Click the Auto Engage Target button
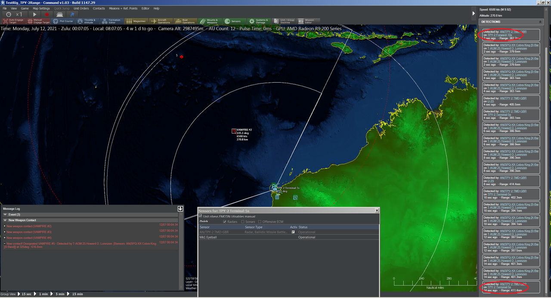The height and width of the screenshot is (298, 551). [13, 21]
